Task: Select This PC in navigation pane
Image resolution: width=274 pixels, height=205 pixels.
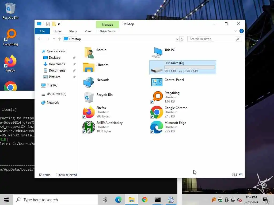Action: coord(49,85)
